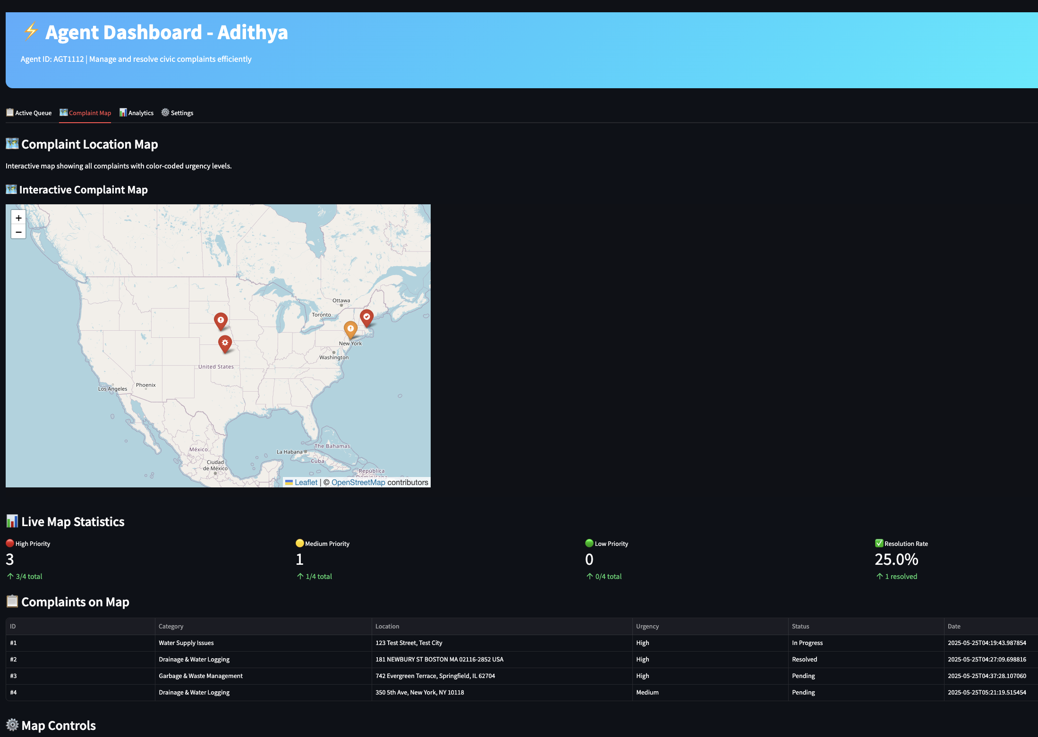The height and width of the screenshot is (737, 1038).
Task: Switch to the Settings tab
Action: pos(177,113)
